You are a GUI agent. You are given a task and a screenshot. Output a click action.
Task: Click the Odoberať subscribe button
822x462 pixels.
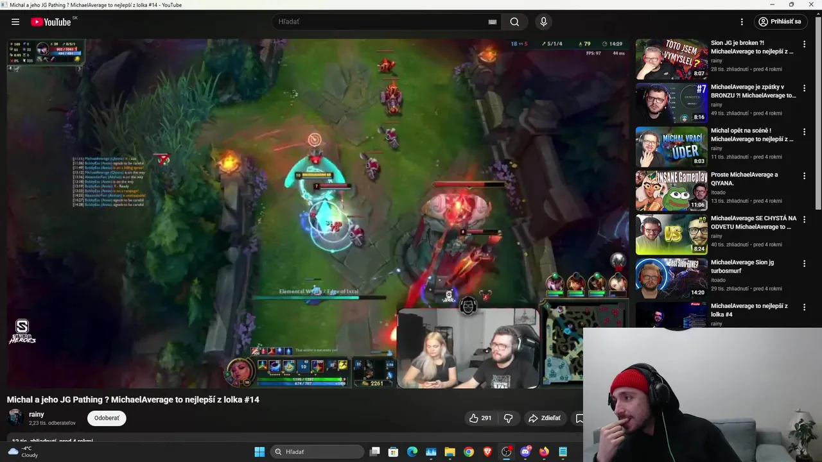pos(107,418)
